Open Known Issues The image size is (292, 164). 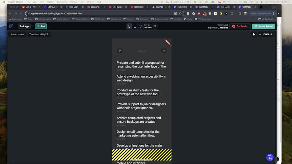(17, 34)
